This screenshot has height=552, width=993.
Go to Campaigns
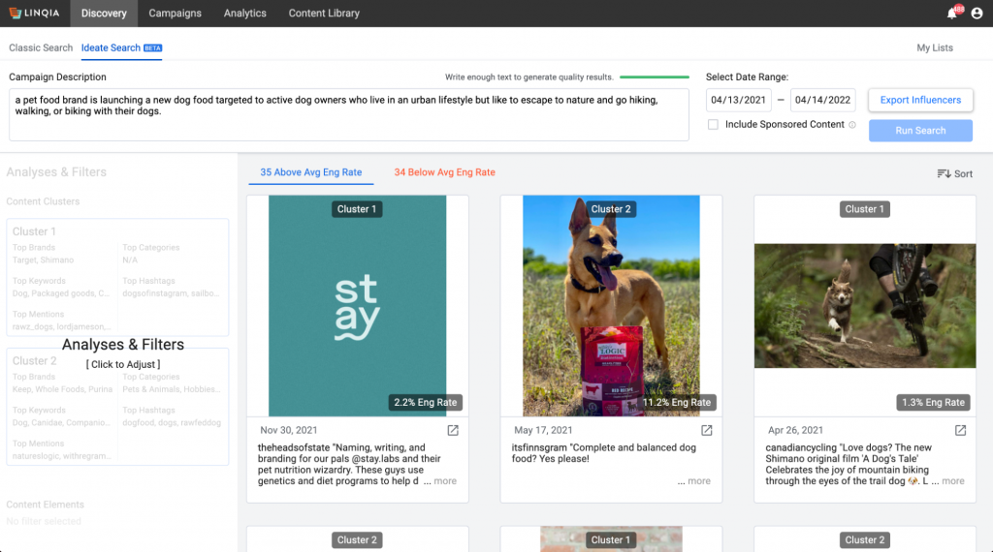[175, 14]
